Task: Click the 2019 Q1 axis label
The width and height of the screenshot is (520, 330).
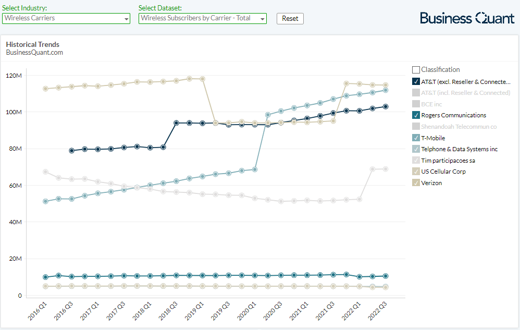Action: pyautogui.click(x=194, y=311)
